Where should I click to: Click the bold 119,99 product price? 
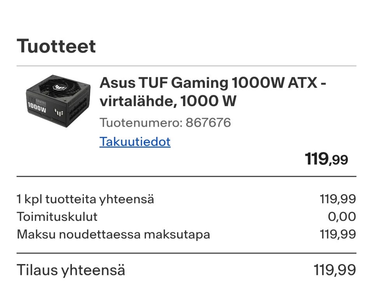tap(326, 159)
